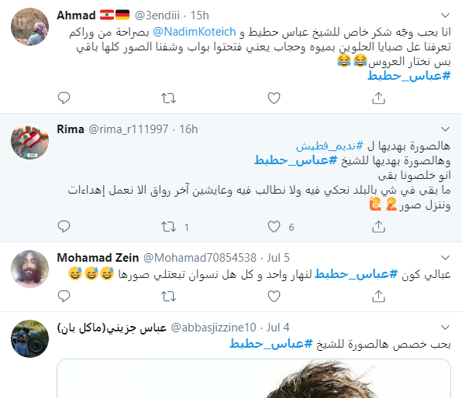Like Rima's tweet with 6 likes
This screenshot has width=462, height=398.
tap(281, 227)
